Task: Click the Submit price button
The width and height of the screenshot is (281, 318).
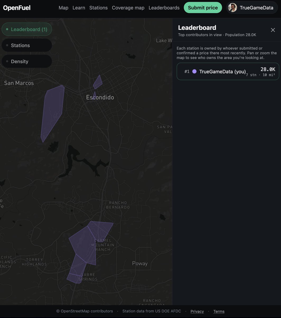Action: [203, 8]
